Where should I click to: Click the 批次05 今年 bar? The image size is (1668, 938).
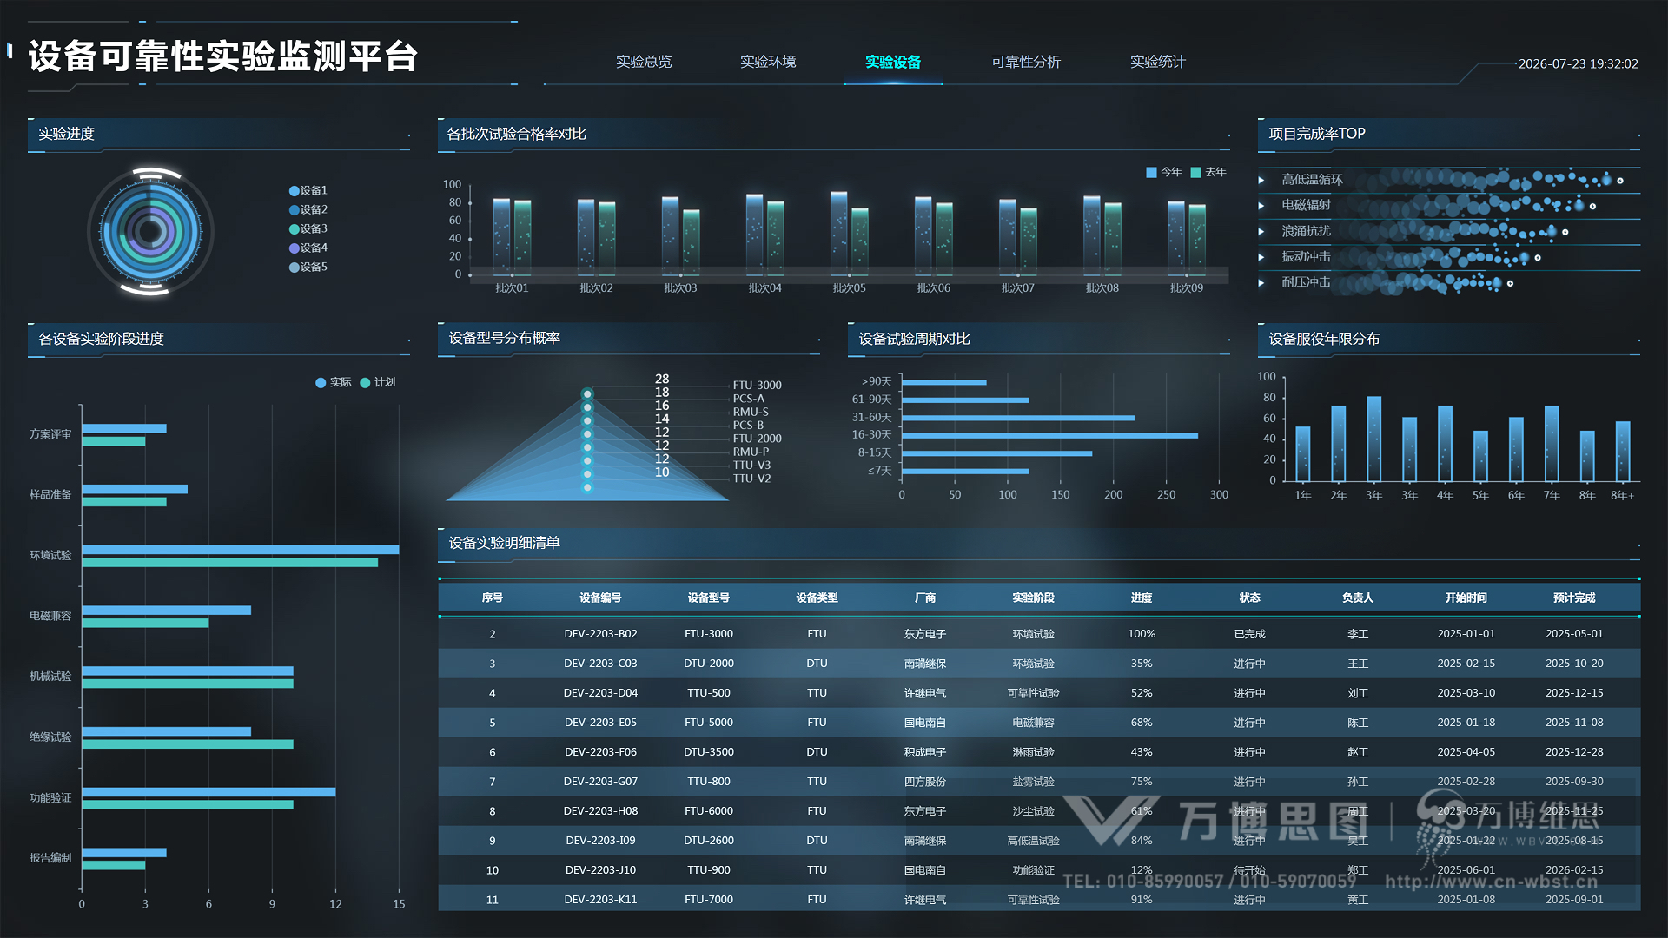[x=838, y=234]
